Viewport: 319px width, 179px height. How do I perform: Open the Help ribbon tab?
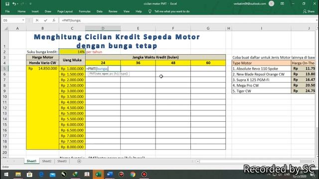pos(139,11)
